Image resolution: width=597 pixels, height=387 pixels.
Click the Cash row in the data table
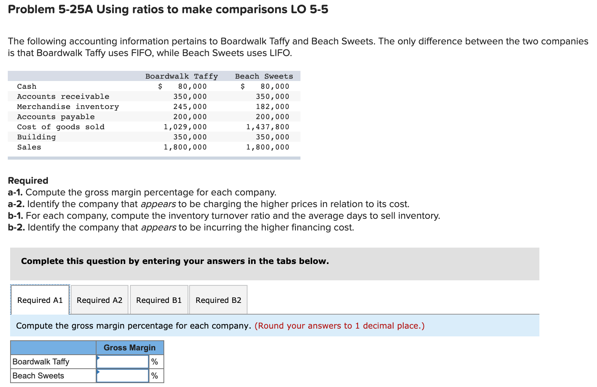point(26,86)
